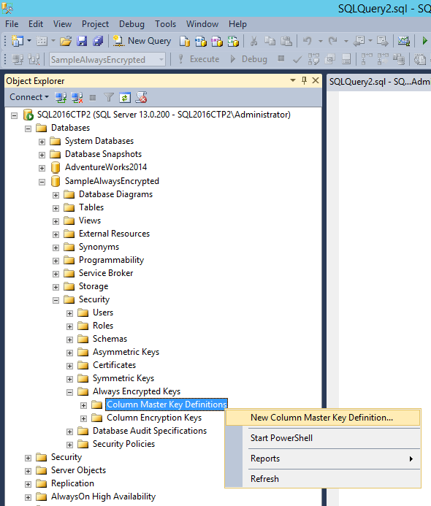Expand the Tables folder
This screenshot has width=431, height=506.
point(56,208)
